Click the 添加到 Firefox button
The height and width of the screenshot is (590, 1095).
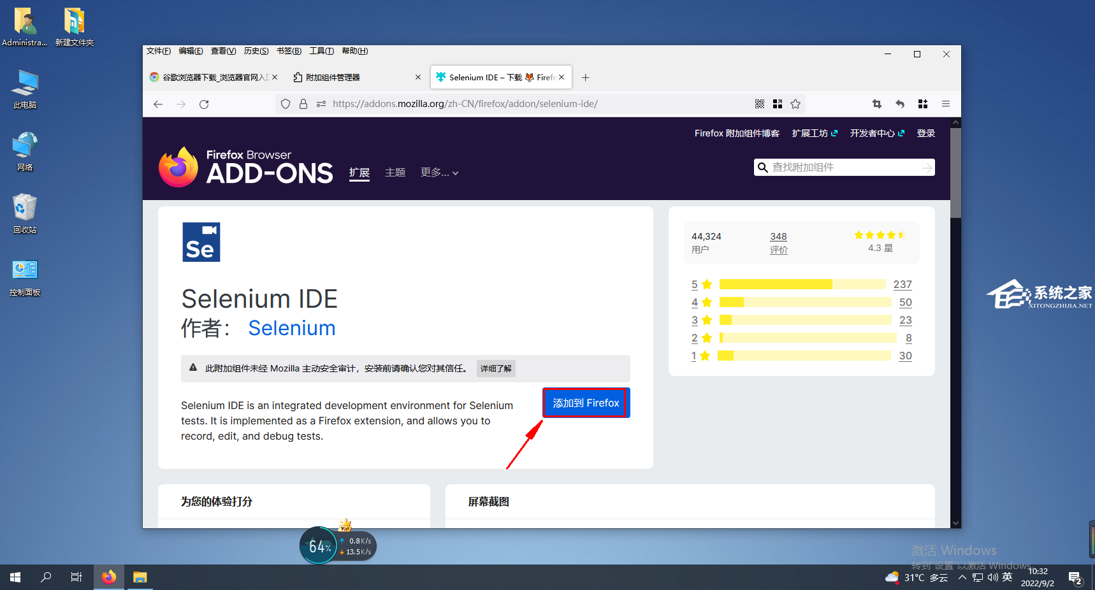(x=586, y=403)
